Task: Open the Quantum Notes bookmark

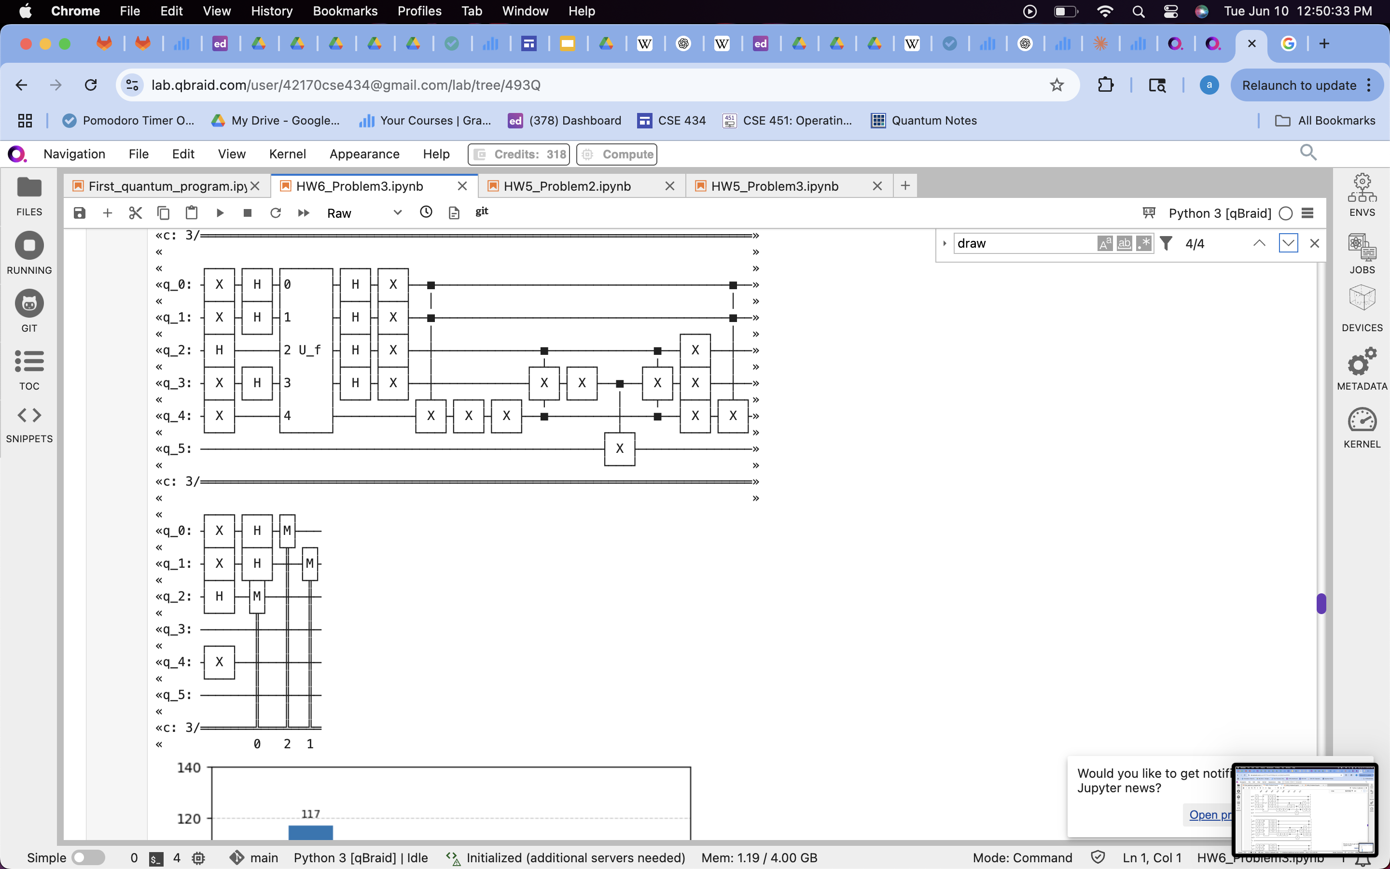Action: pyautogui.click(x=924, y=120)
